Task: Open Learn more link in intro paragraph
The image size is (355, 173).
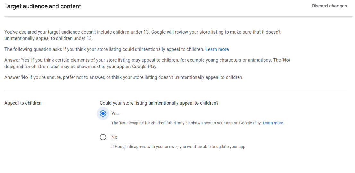Action: (217, 49)
